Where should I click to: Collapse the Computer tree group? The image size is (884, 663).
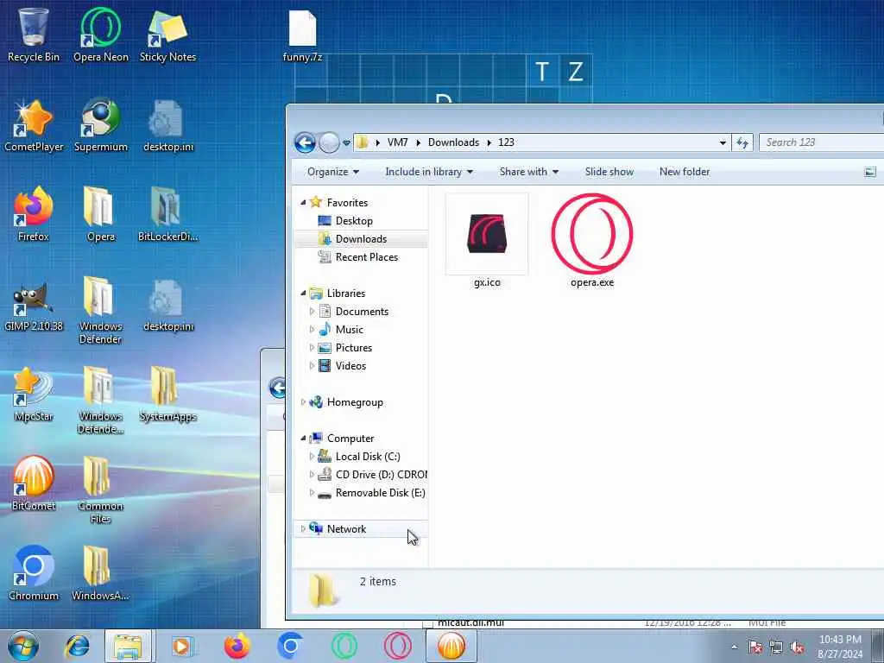[303, 438]
